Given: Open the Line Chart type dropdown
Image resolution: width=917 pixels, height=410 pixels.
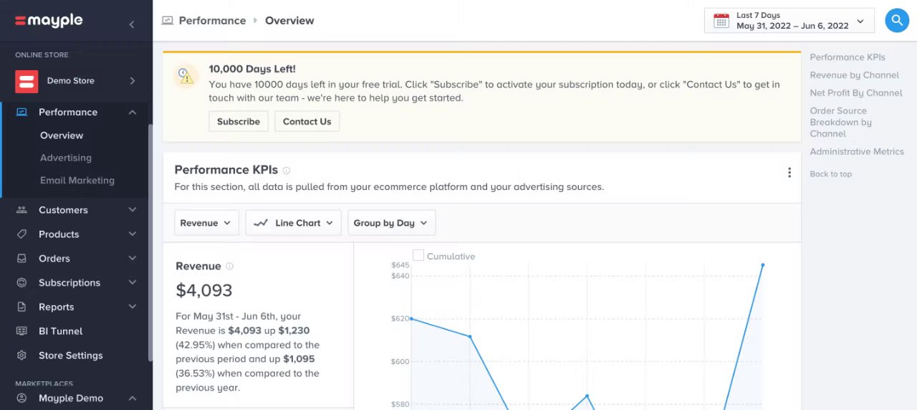Looking at the screenshot, I should 294,223.
